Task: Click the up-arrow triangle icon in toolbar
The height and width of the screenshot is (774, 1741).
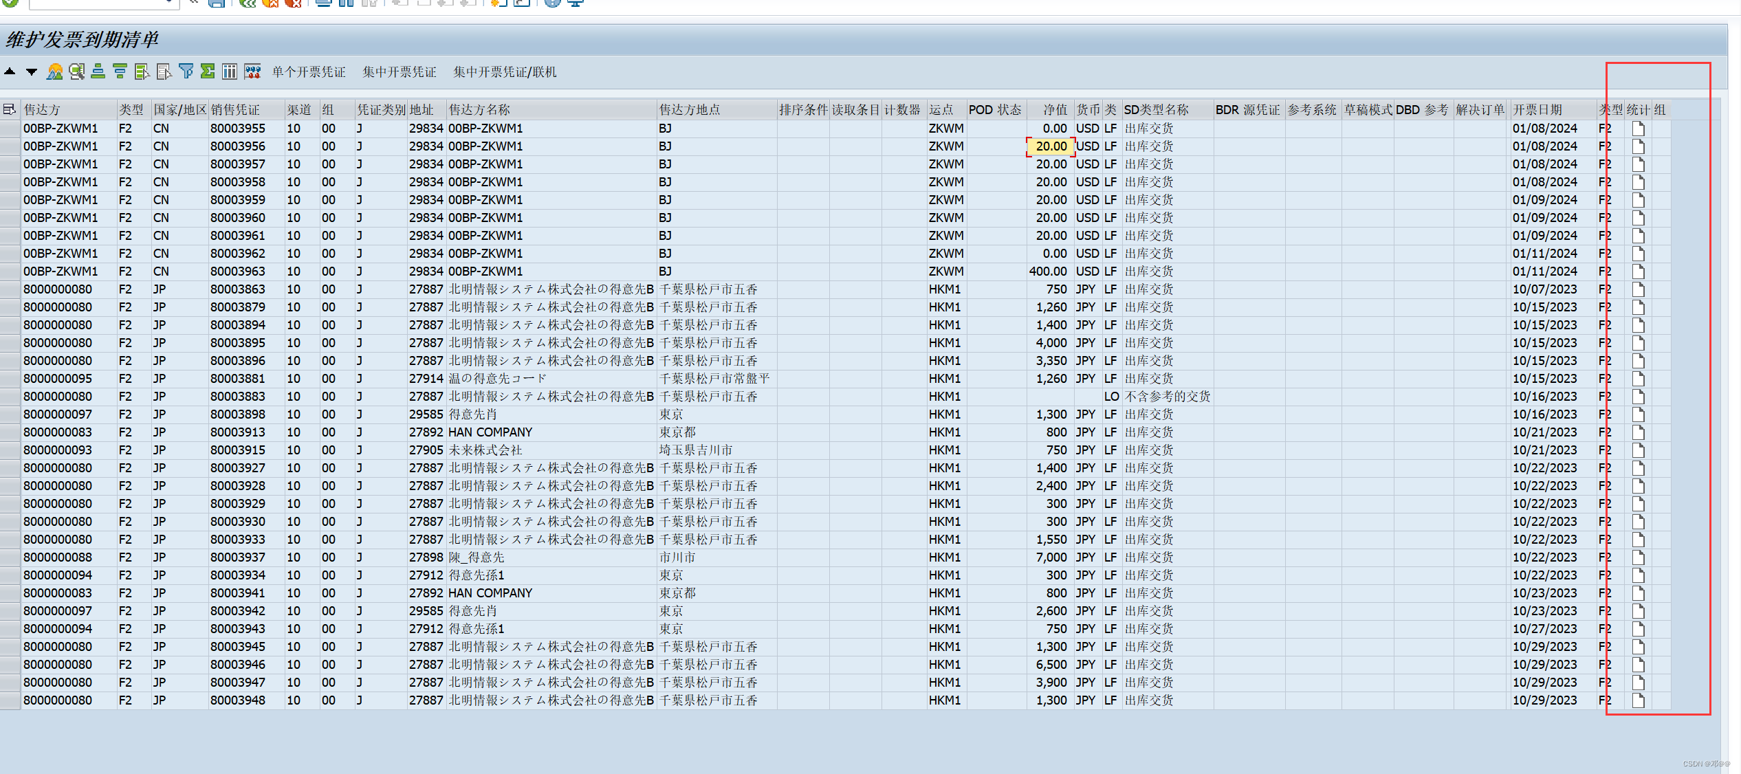Action: click(10, 71)
